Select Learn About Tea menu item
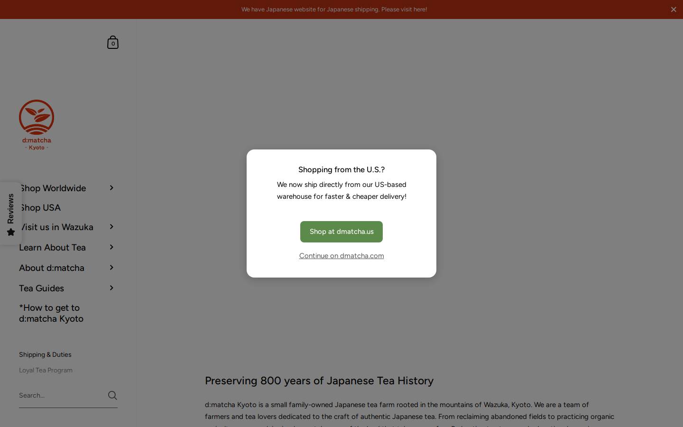The width and height of the screenshot is (683, 427). (52, 247)
